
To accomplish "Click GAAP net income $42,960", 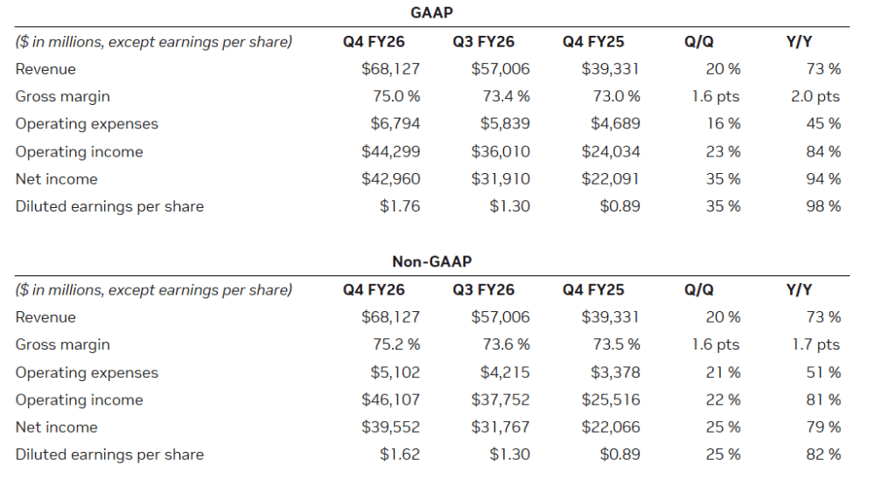I will (390, 179).
